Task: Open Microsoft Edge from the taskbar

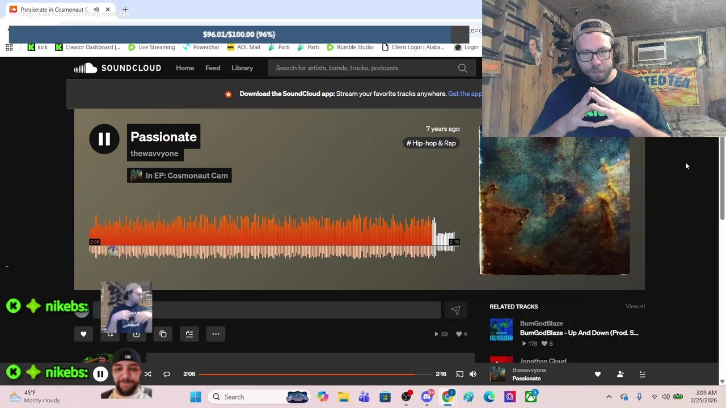Action: [x=489, y=397]
